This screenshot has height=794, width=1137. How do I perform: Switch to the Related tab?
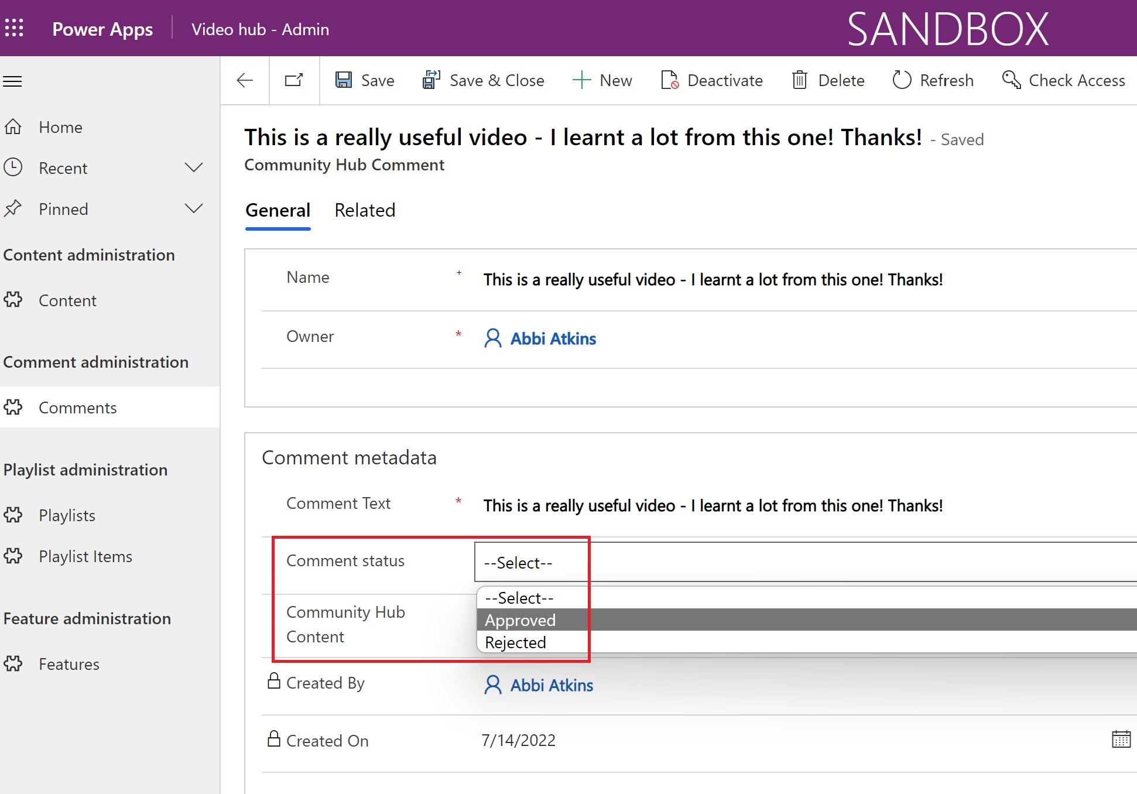tap(365, 210)
